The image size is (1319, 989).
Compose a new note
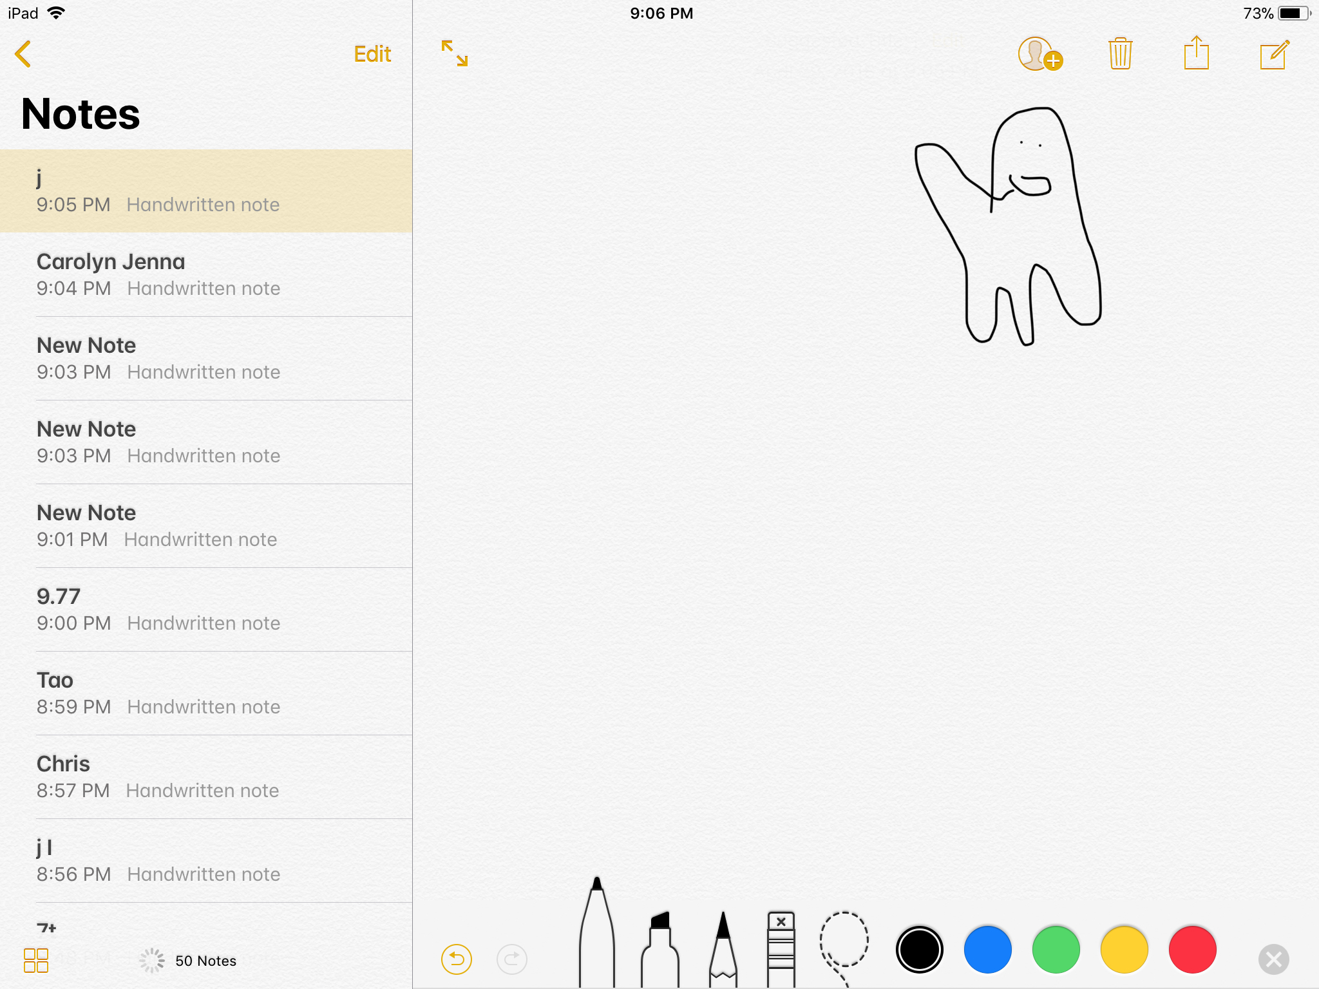[x=1273, y=55]
